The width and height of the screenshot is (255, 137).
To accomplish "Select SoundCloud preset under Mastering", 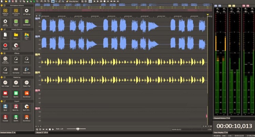I will point(27,94).
